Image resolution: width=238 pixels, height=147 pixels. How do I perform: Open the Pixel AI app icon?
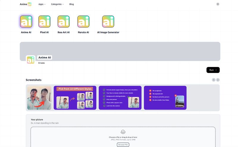pyautogui.click(x=44, y=22)
